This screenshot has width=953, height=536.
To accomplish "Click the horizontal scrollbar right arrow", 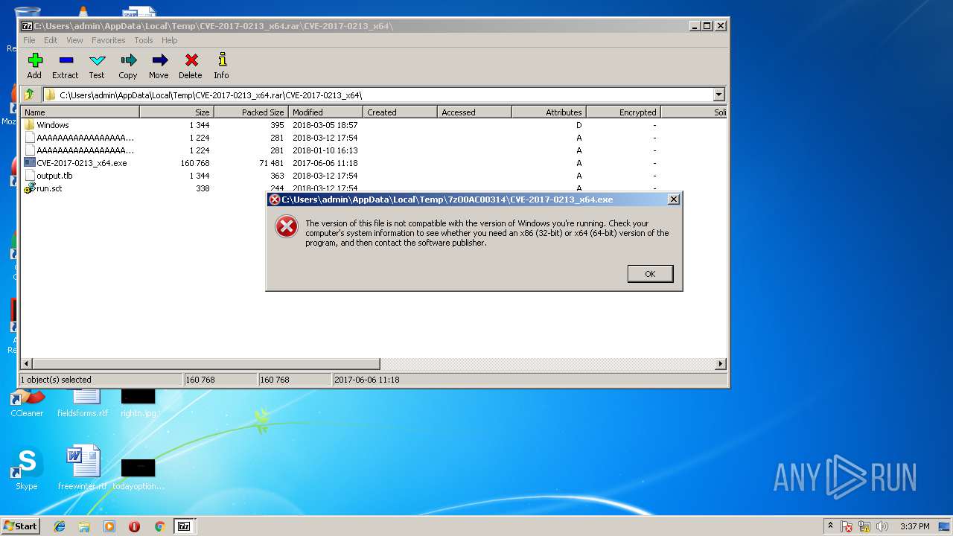I will [x=721, y=364].
